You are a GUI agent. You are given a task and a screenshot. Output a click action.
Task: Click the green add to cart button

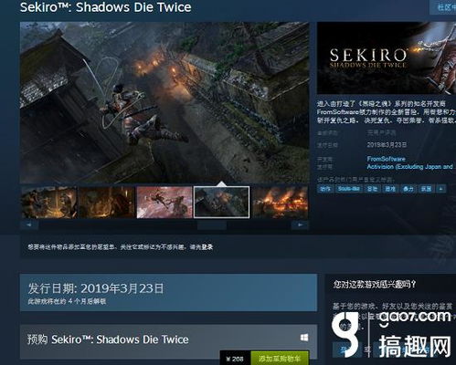pyautogui.click(x=280, y=359)
